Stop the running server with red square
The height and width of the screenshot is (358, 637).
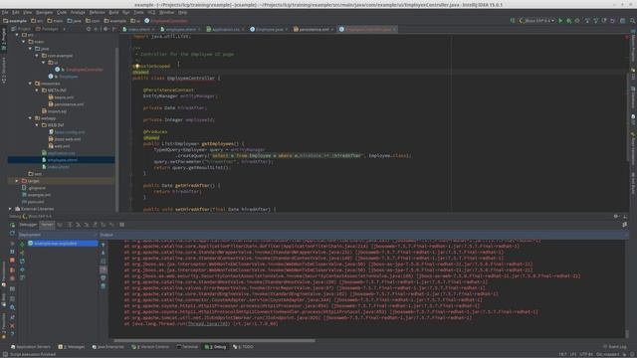(12, 261)
